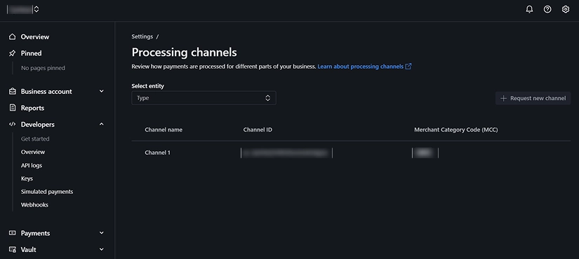Open the account switcher arrows at top left
Viewport: 579px width, 259px height.
coord(36,10)
